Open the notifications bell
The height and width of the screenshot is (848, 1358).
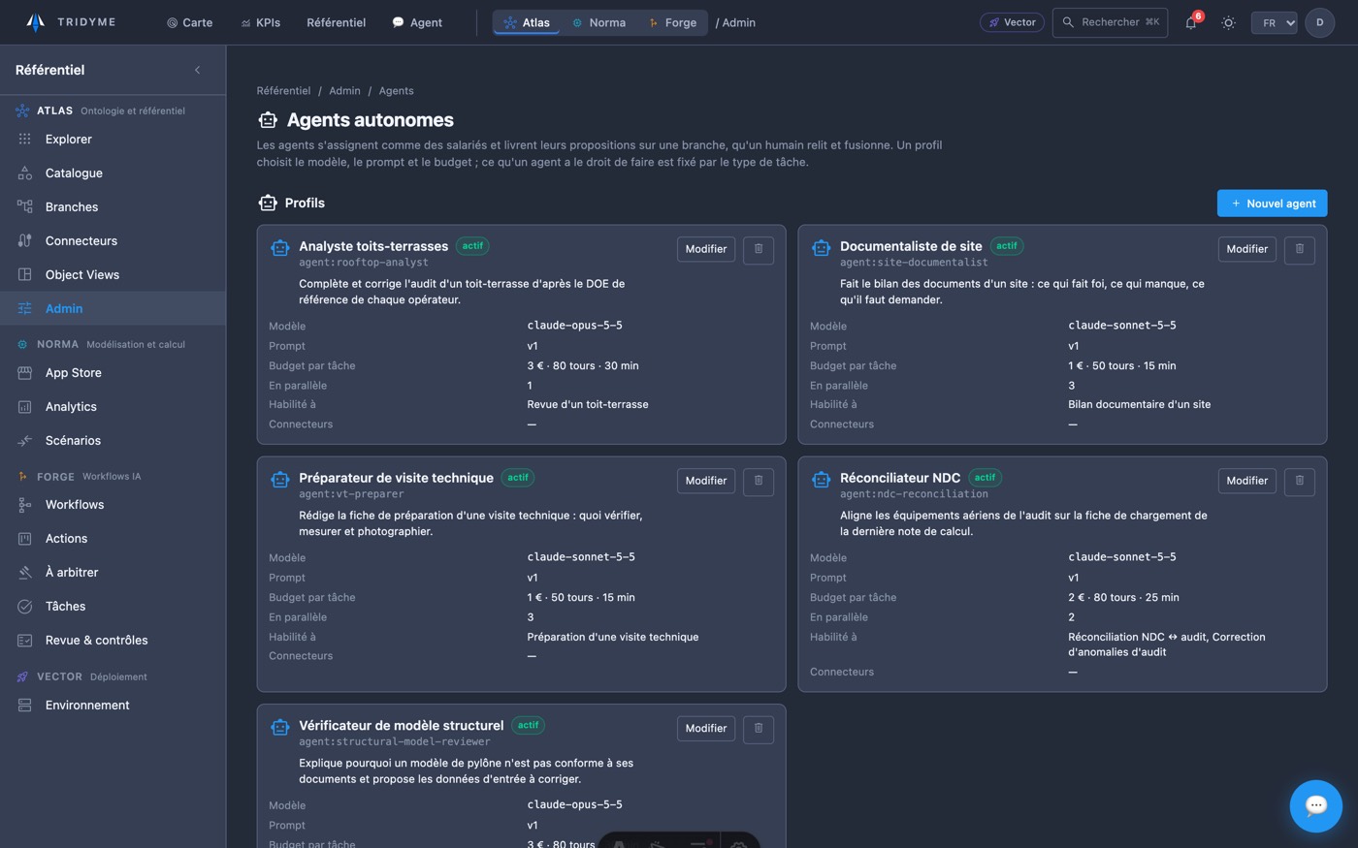pyautogui.click(x=1191, y=22)
